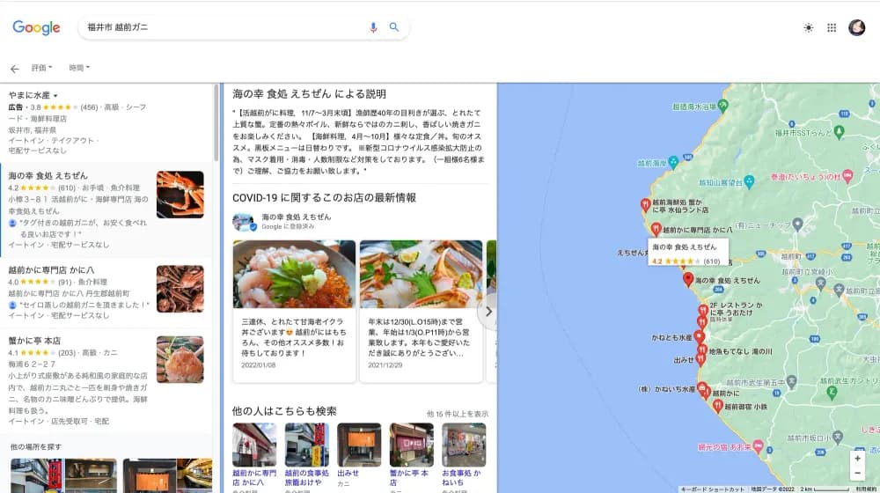880x493 pixels.
Task: Zoom in on the map
Action: 857,459
